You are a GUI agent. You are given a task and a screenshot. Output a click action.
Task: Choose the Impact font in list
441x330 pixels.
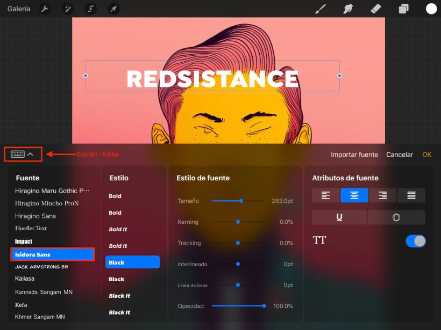click(24, 241)
